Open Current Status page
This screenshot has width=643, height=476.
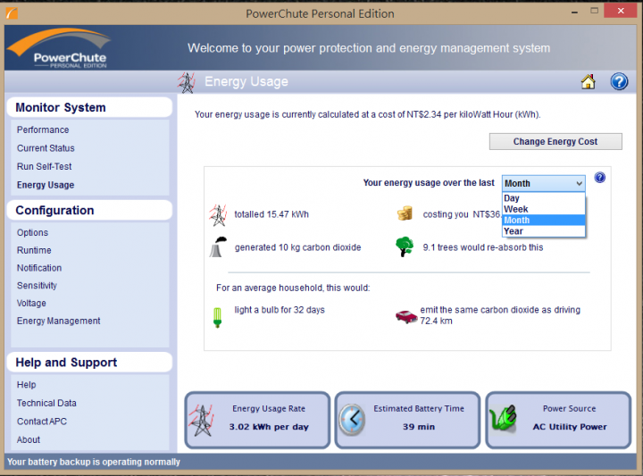click(x=46, y=148)
